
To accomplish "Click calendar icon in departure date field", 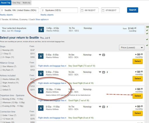I will [82, 10].
